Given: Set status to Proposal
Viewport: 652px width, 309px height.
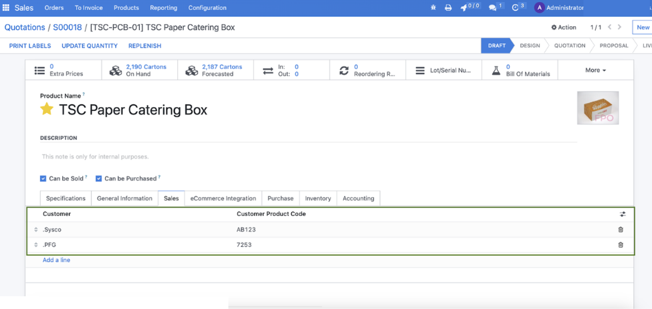Looking at the screenshot, I should tap(614, 45).
